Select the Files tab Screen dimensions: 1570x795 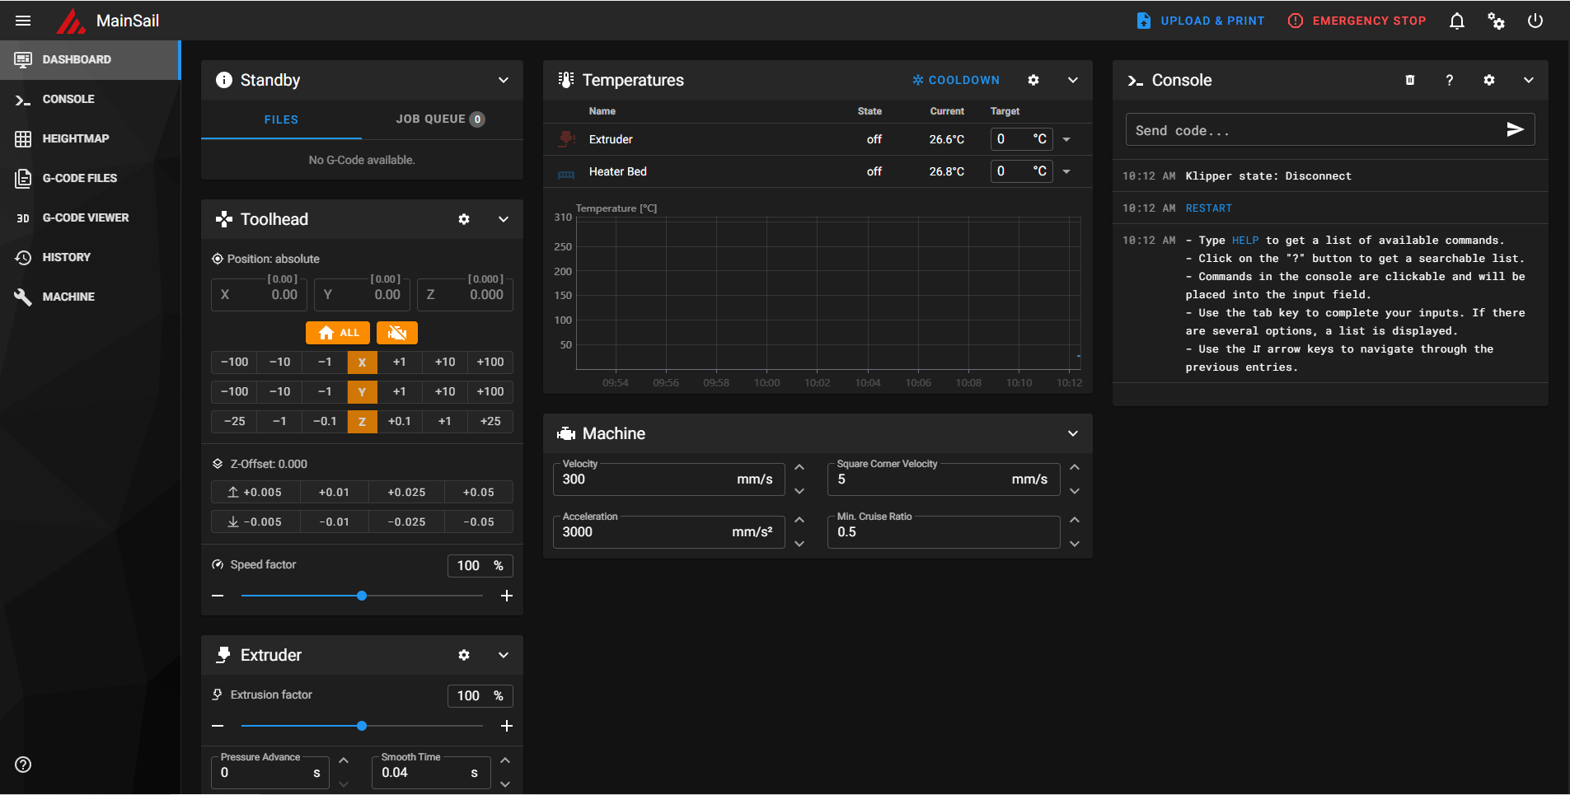[x=281, y=119]
